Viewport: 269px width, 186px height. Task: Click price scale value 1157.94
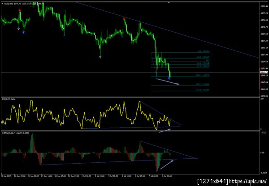tap(264, 55)
